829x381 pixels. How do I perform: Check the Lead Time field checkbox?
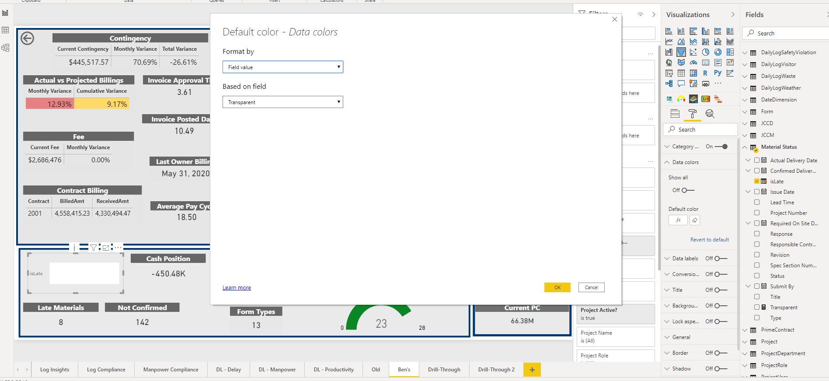pyautogui.click(x=757, y=202)
